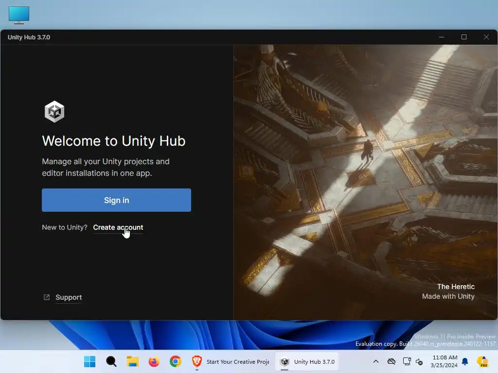The height and width of the screenshot is (373, 498).
Task: Click 'The Heretic' caption text
Action: coord(456,287)
